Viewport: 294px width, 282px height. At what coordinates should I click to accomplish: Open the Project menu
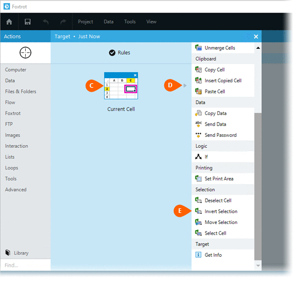[x=86, y=22]
